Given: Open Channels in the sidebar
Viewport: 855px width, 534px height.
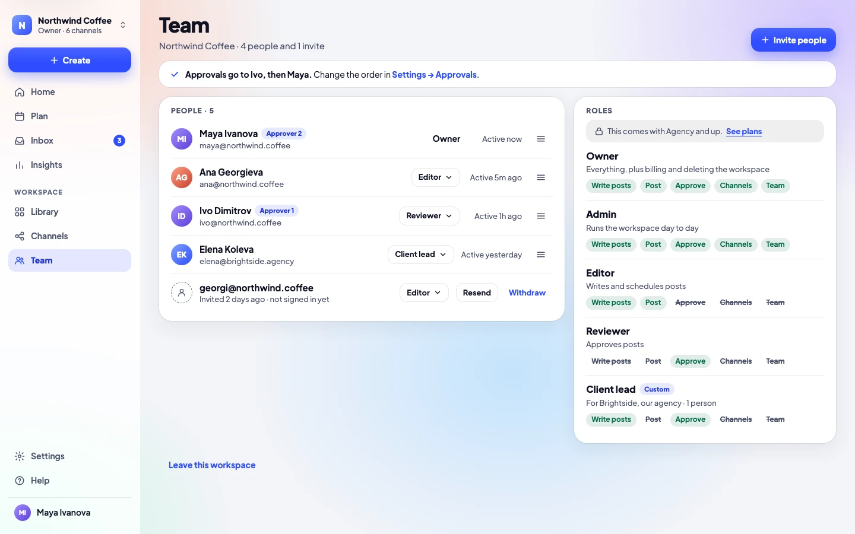Looking at the screenshot, I should pyautogui.click(x=70, y=236).
